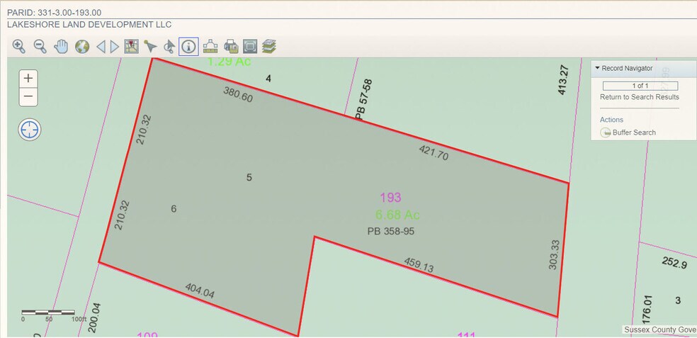Click the overview map frame icon
The width and height of the screenshot is (697, 338).
(250, 47)
